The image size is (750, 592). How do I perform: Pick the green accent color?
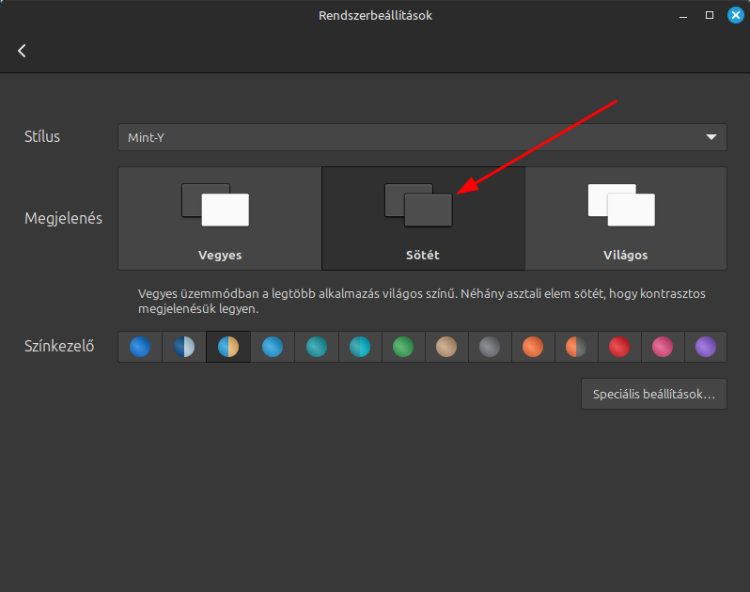click(403, 347)
